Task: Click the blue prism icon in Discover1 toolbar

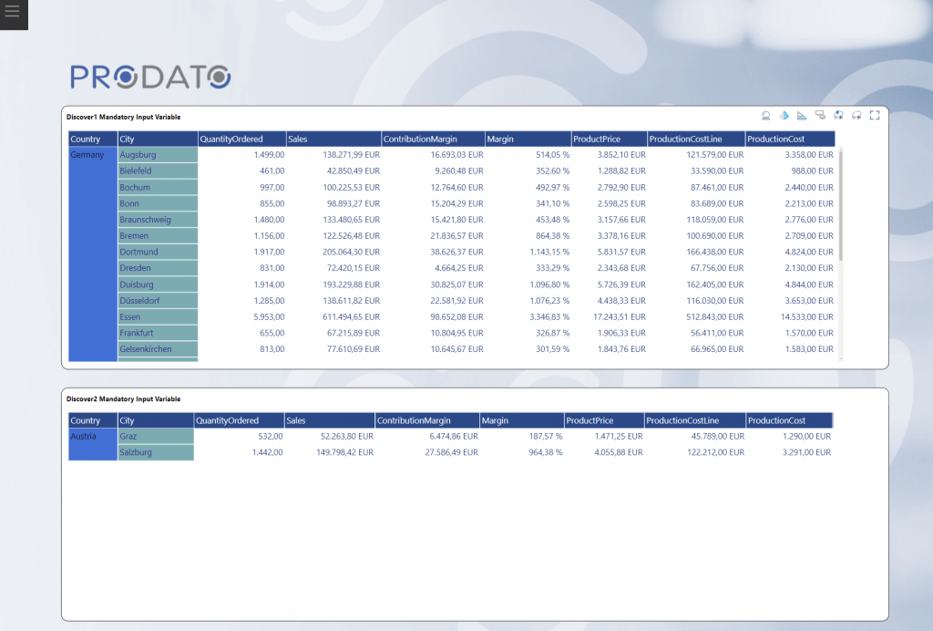Action: tap(784, 116)
